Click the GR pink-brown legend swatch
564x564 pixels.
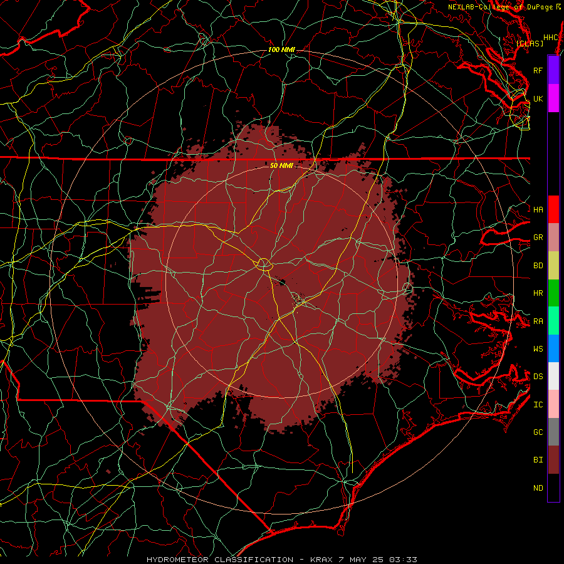(553, 238)
